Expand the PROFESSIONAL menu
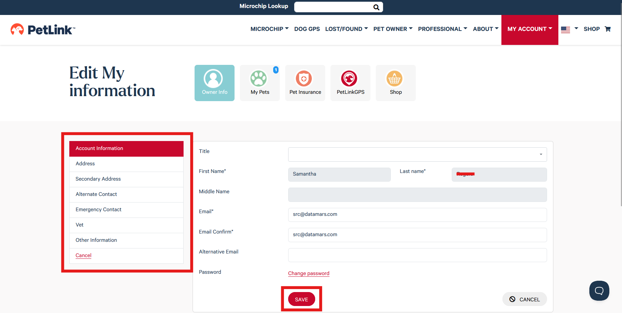The width and height of the screenshot is (622, 313). 443,29
